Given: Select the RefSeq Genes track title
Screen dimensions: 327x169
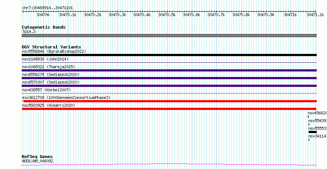Looking at the screenshot, I should (x=37, y=157).
